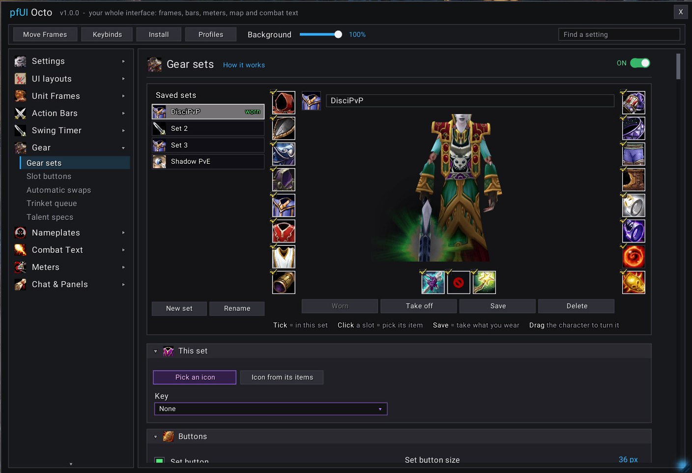Image resolution: width=692 pixels, height=473 pixels.
Task: Open the Key dropdown showing None
Action: 271,409
